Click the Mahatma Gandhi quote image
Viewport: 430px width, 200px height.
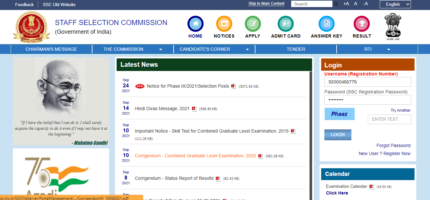coord(61,101)
